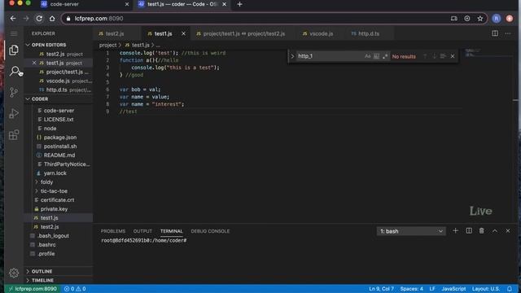Close the find widget
This screenshot has height=293, width=521.
tap(453, 56)
